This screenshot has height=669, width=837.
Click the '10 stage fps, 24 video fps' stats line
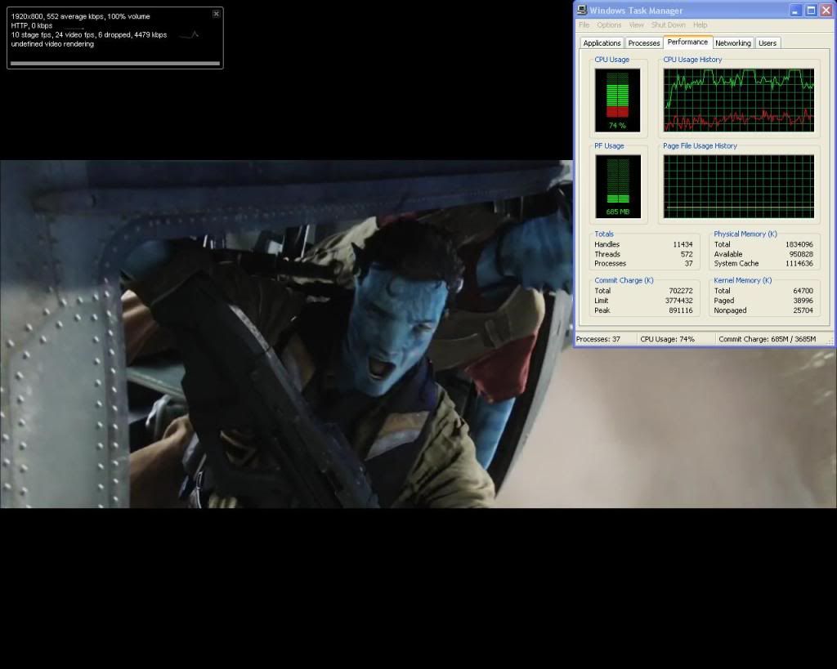click(x=88, y=35)
